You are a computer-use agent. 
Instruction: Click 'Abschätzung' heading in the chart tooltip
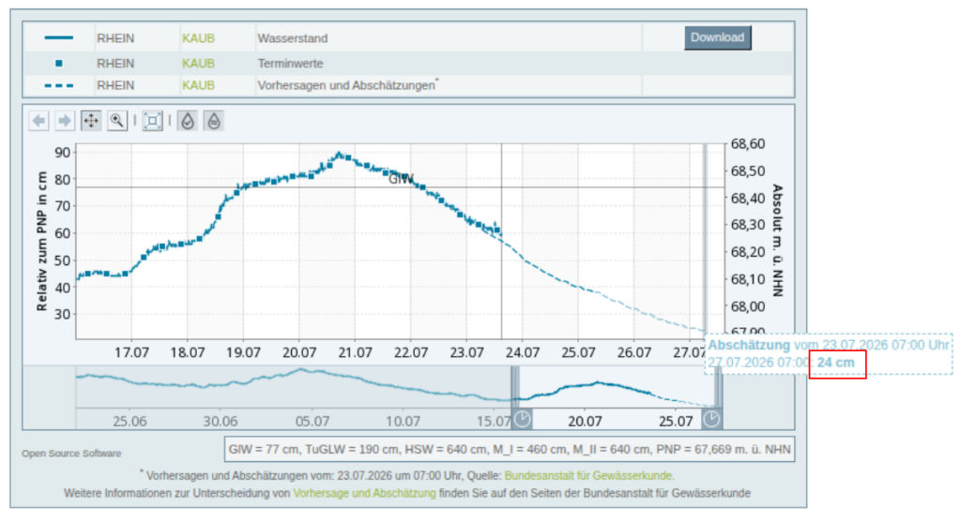[x=749, y=345]
